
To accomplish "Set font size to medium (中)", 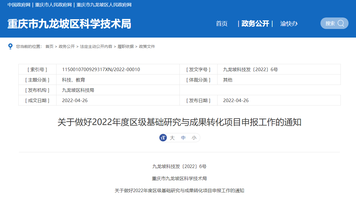I will [x=183, y=138].
